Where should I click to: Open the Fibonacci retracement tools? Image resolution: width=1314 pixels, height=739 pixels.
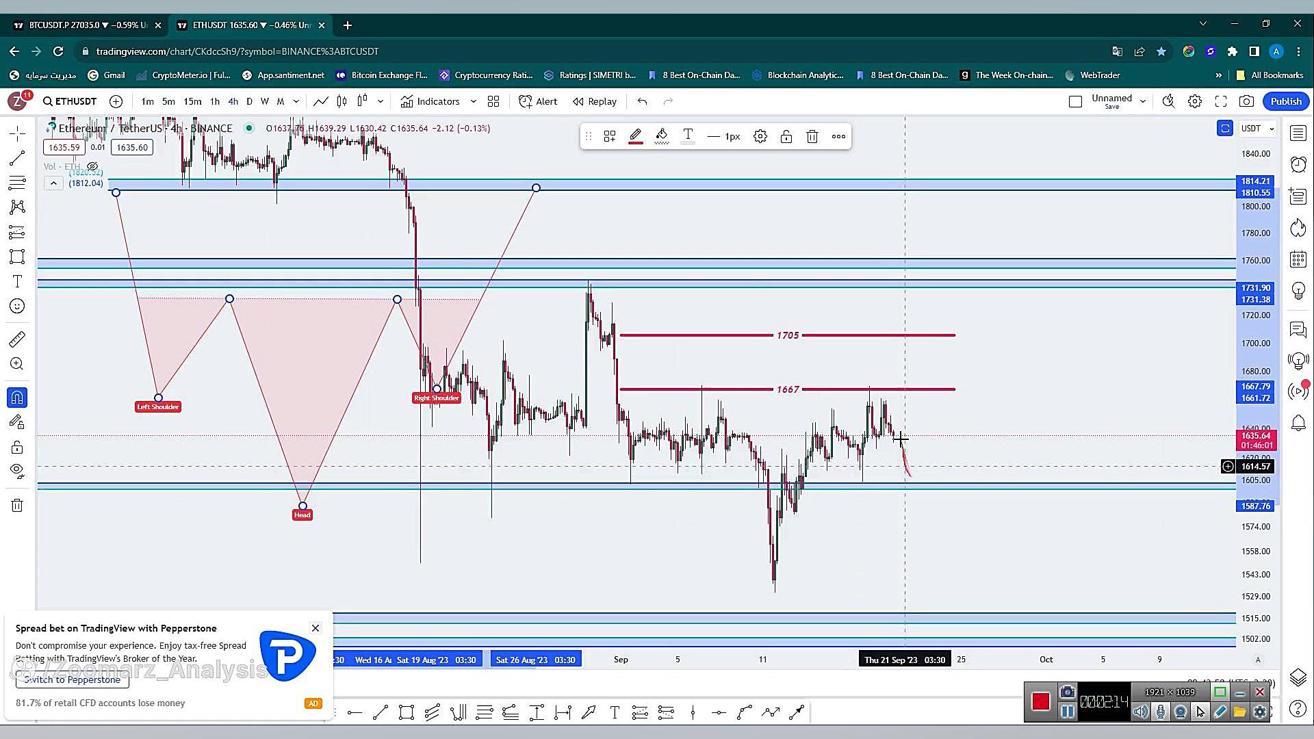(x=17, y=183)
